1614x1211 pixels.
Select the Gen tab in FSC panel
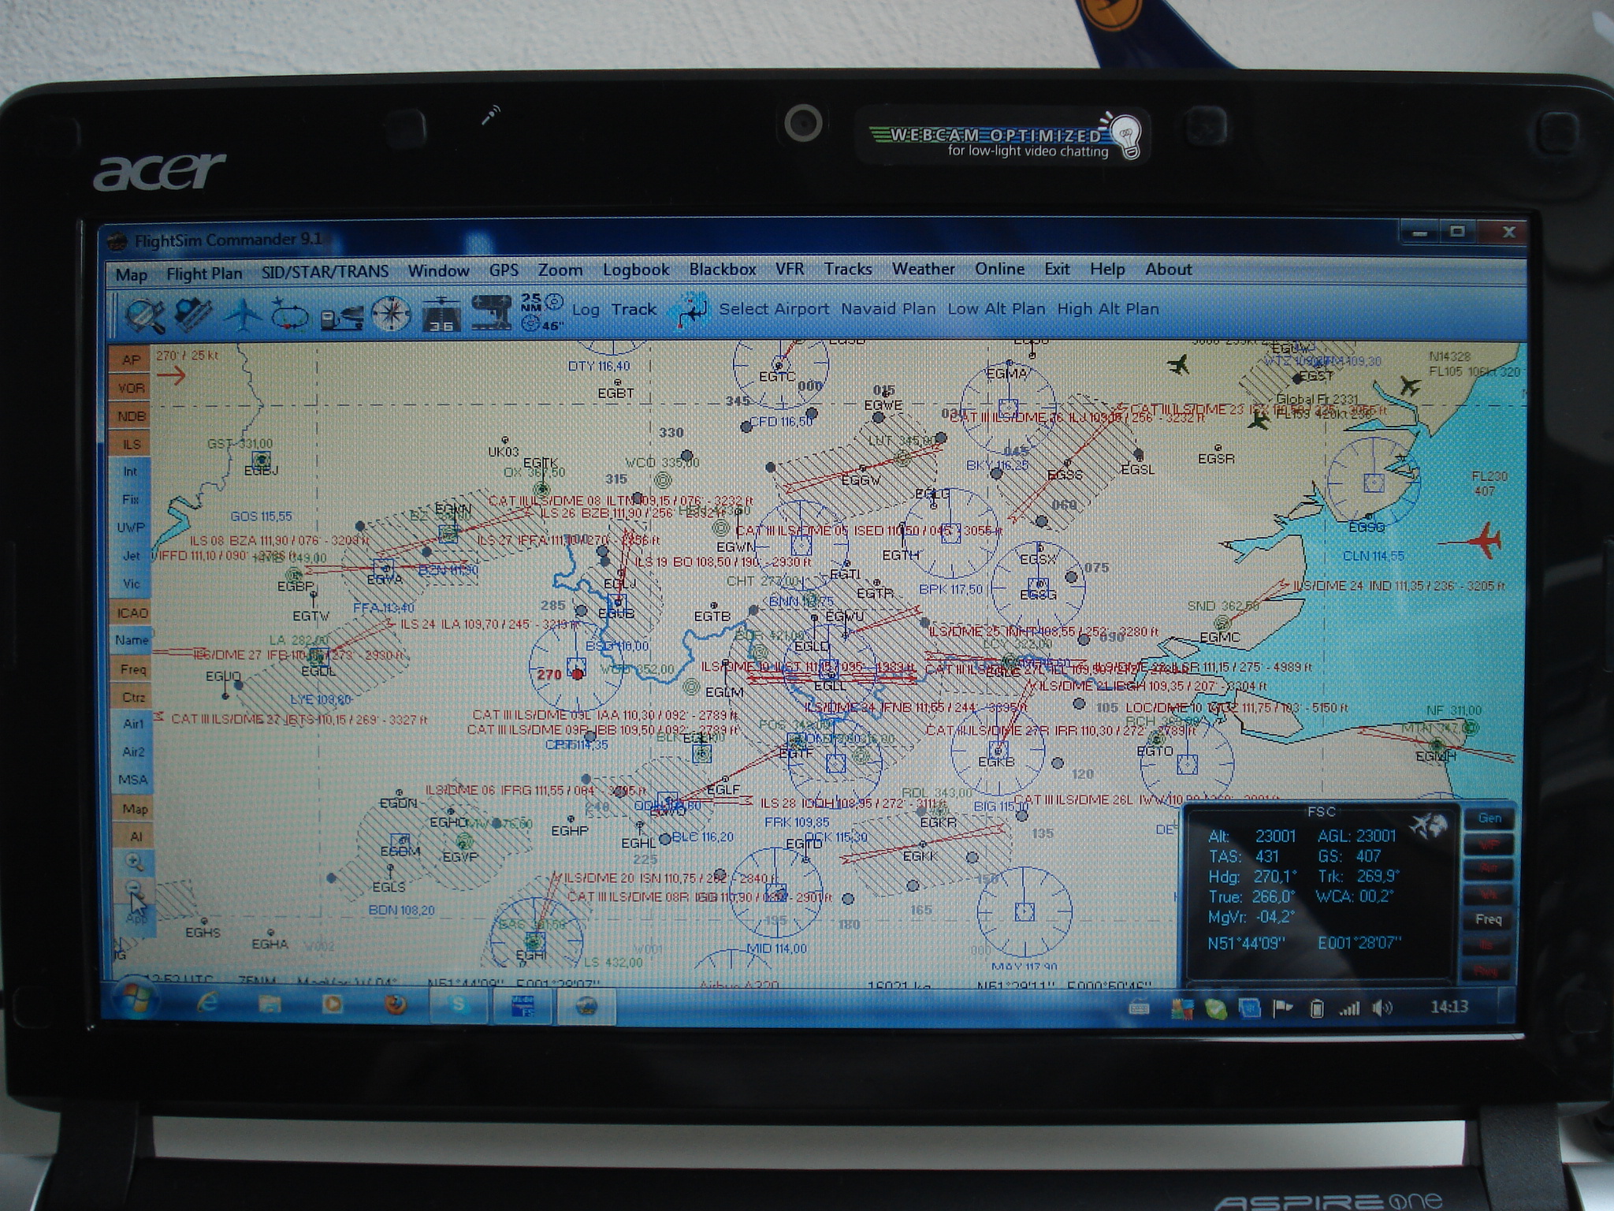click(x=1489, y=818)
